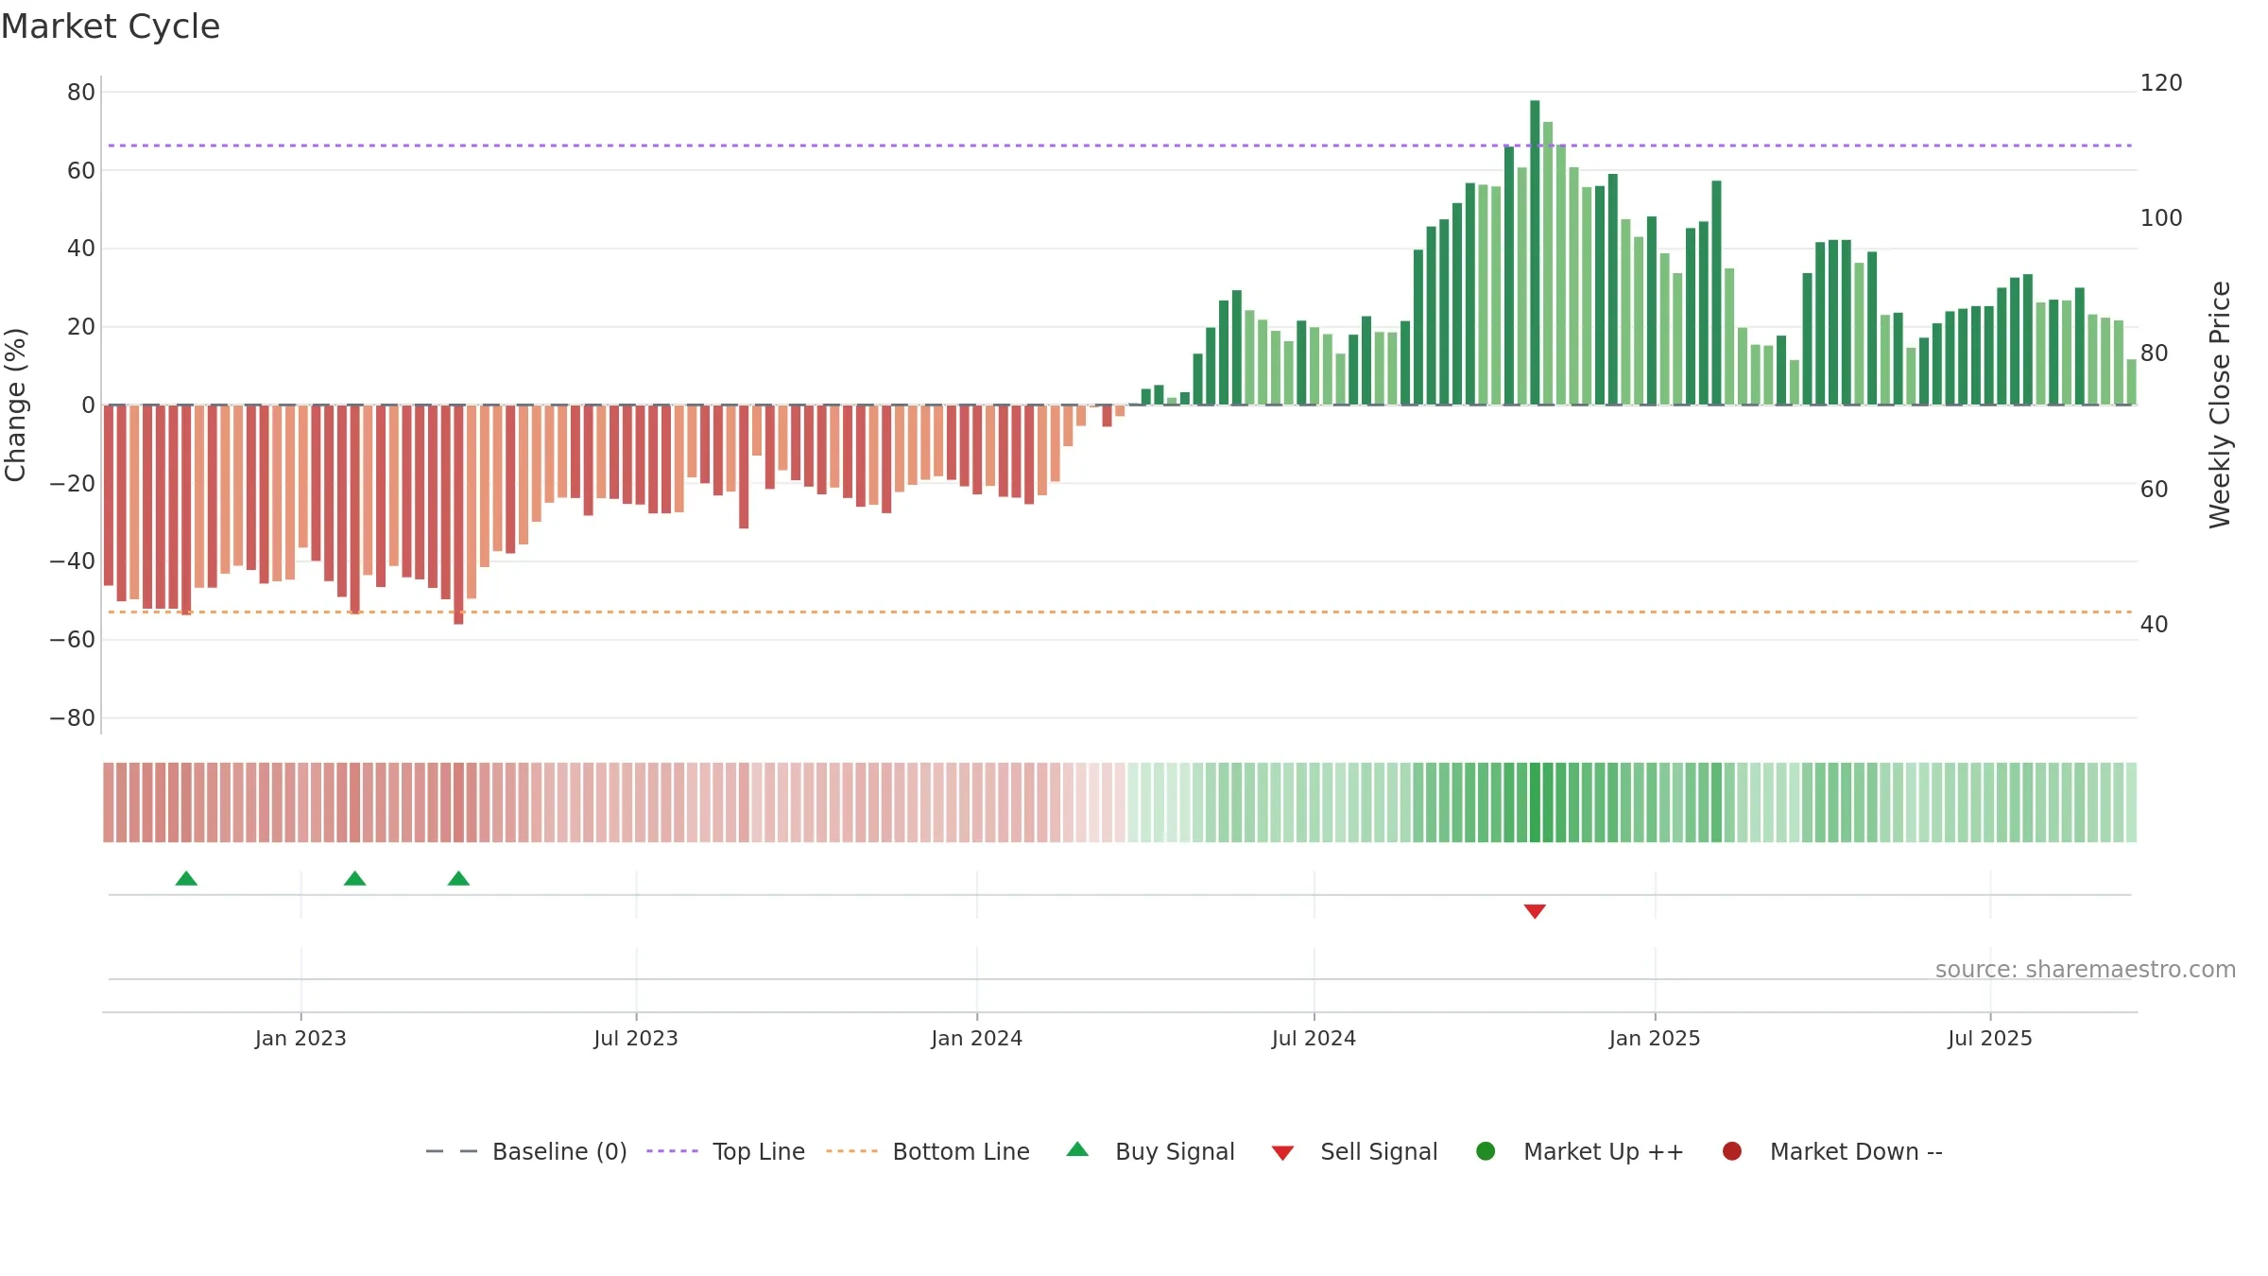The width and height of the screenshot is (2268, 1276).
Task: Click the Jul 2025 x-axis label
Action: pyautogui.click(x=1990, y=1038)
